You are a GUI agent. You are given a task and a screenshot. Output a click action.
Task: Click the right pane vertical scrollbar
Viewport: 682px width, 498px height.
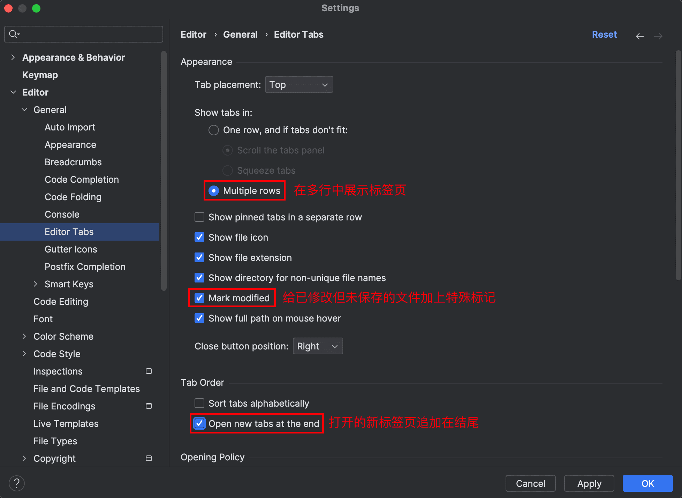pos(678,165)
